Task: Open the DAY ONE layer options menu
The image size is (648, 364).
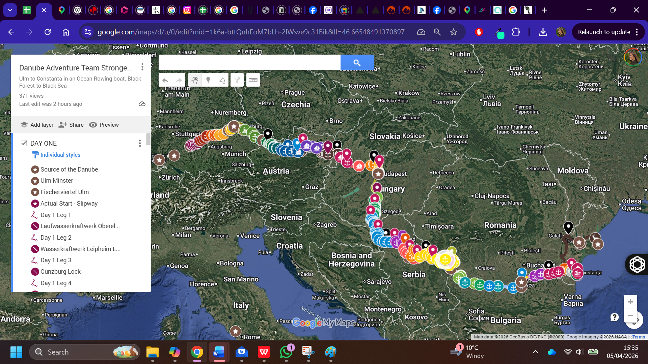Action: [140, 143]
